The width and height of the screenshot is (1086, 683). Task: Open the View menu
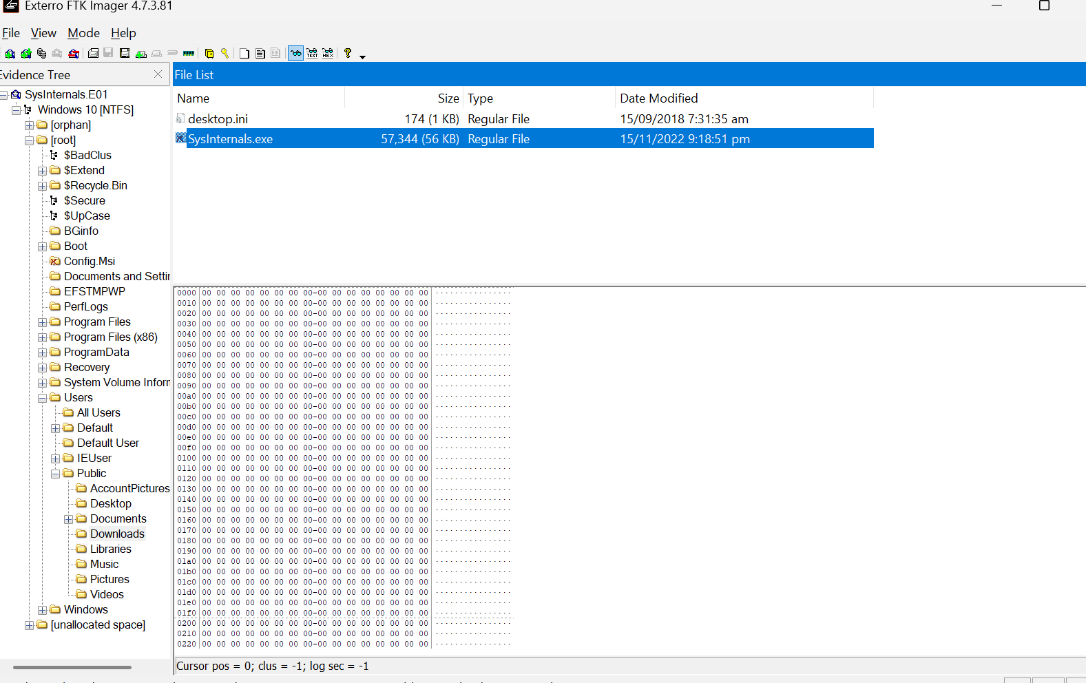click(x=43, y=33)
